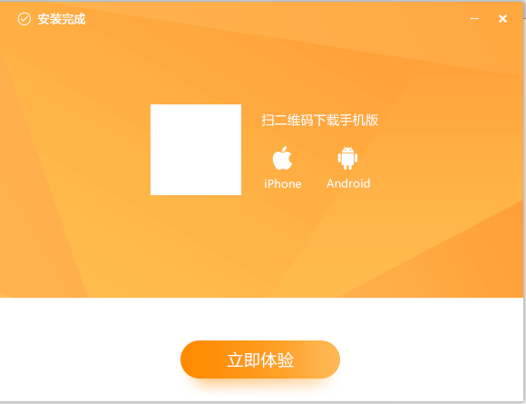Screen dimensions: 526x404
Task: Click the empty title bar area beside 安装完成
Action: point(268,19)
